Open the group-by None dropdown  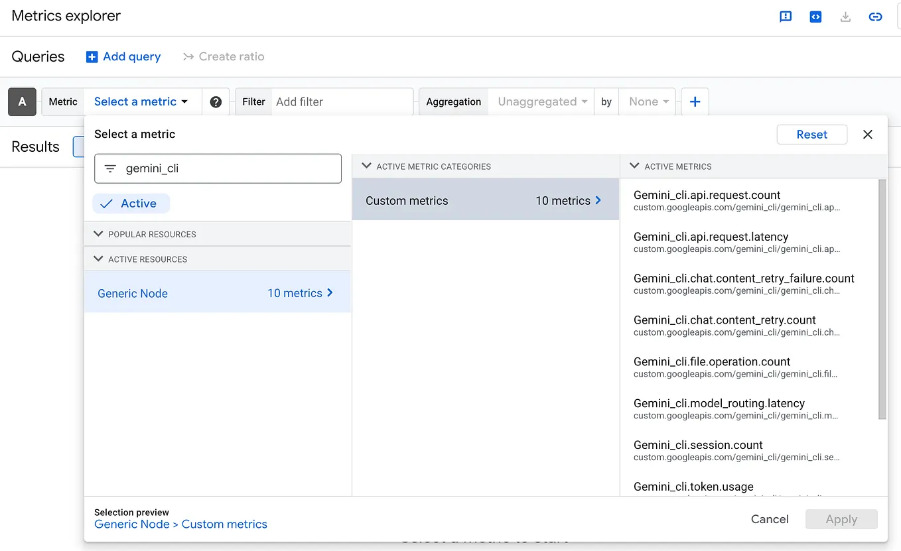pyautogui.click(x=648, y=101)
